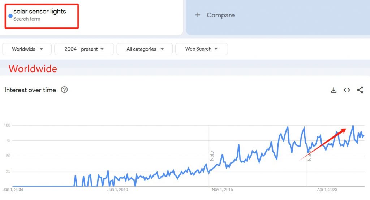The image size is (370, 200).
Task: Click the blue dot beside solar sensor lights
Action: point(10,16)
